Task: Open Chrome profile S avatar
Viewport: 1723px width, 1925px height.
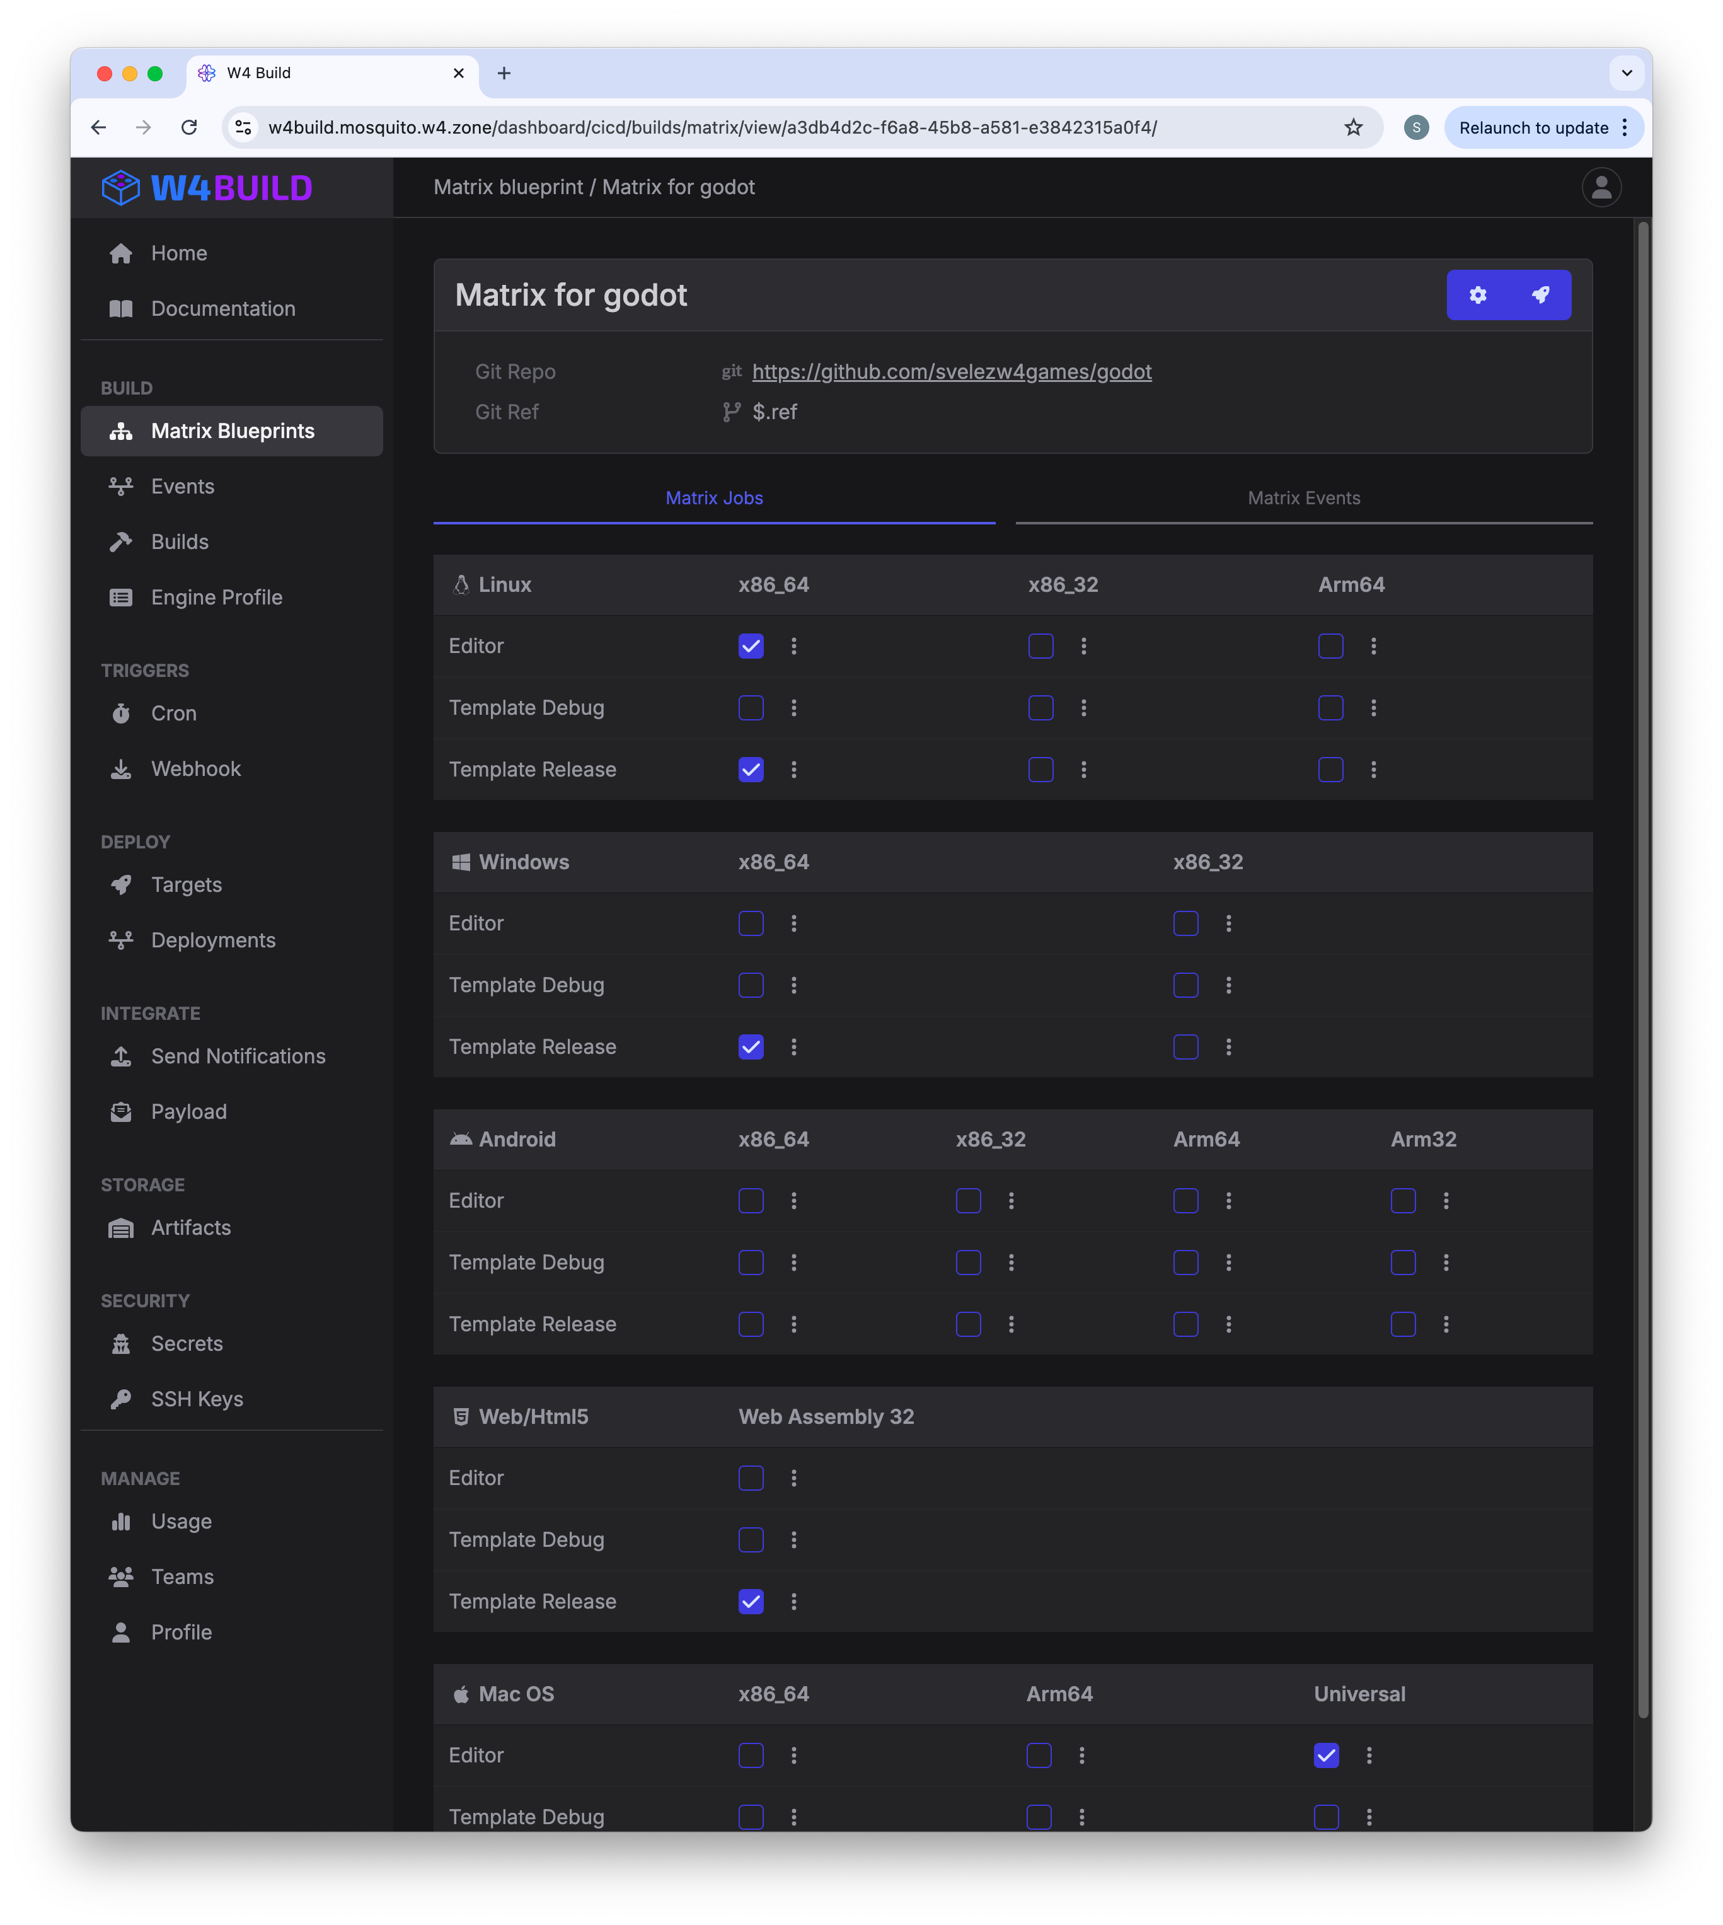Action: click(1415, 128)
